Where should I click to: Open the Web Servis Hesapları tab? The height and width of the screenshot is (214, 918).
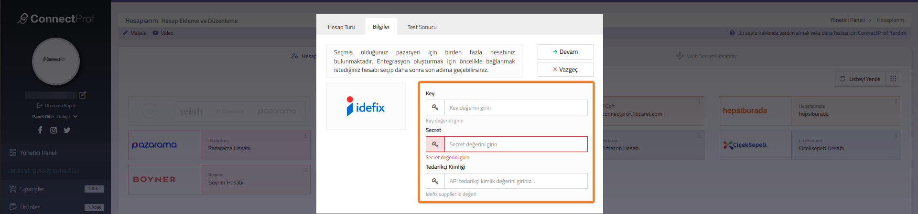point(707,56)
